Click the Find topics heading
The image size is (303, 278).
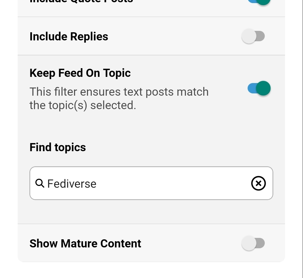pos(58,147)
